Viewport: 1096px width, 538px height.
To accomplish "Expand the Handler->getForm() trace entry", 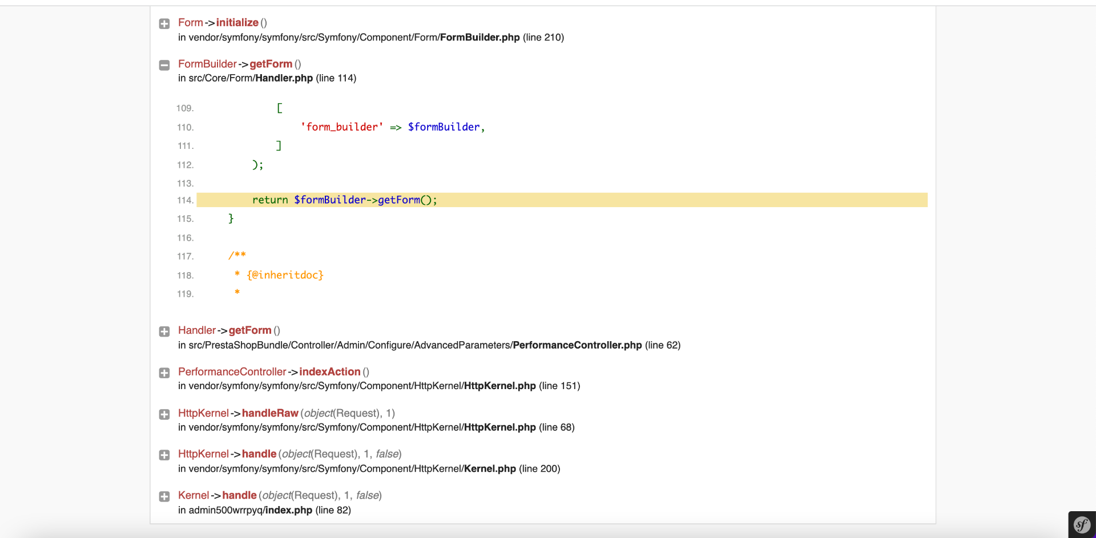I will [x=164, y=331].
